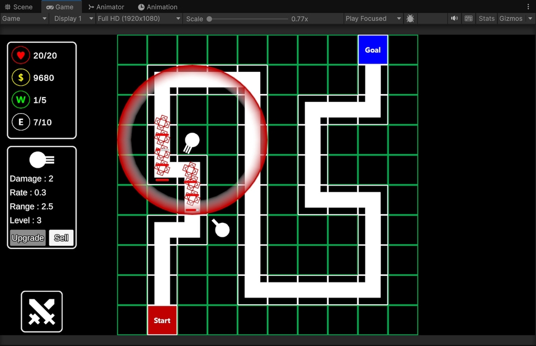This screenshot has height=346, width=536.
Task: Click the white E enemies icon
Action: coord(21,122)
